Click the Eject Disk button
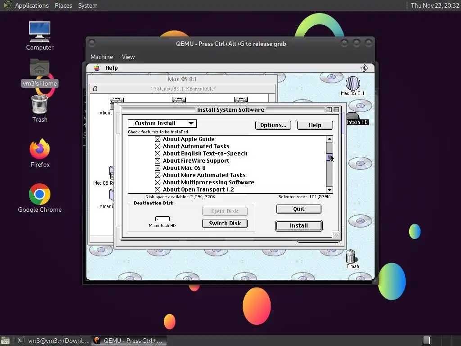This screenshot has height=346, width=461. pos(225,211)
